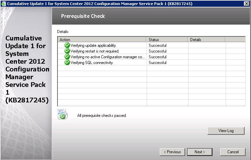Select the 'Verifying restart is not required' row

pyautogui.click(x=95, y=51)
